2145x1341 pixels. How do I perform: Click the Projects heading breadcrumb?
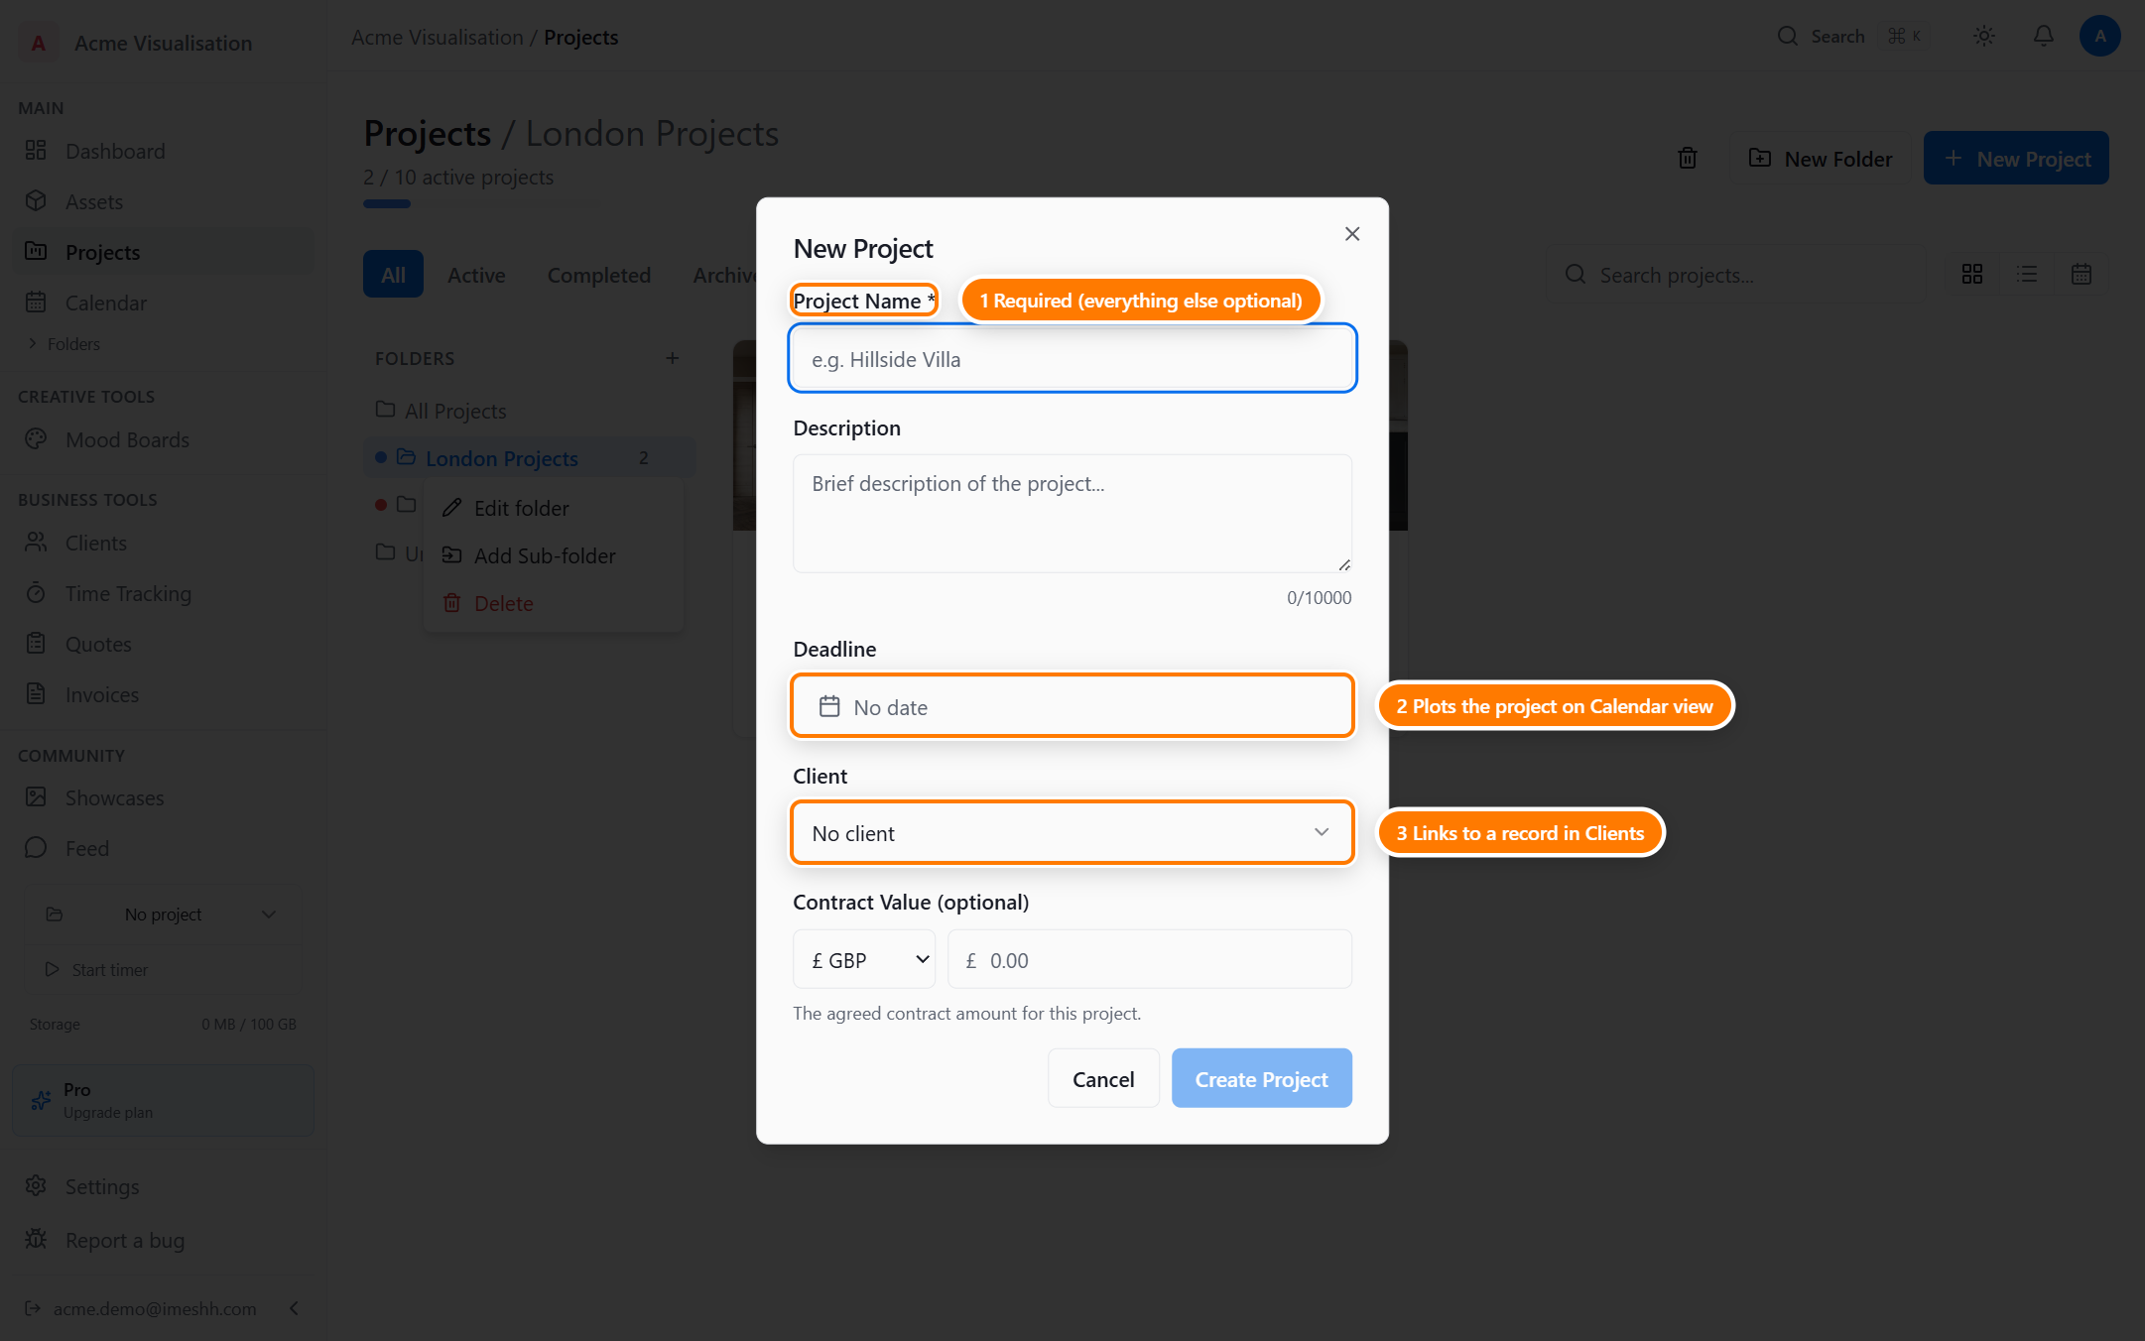(427, 133)
